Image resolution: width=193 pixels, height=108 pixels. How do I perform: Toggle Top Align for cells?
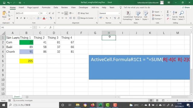pos(59,13)
